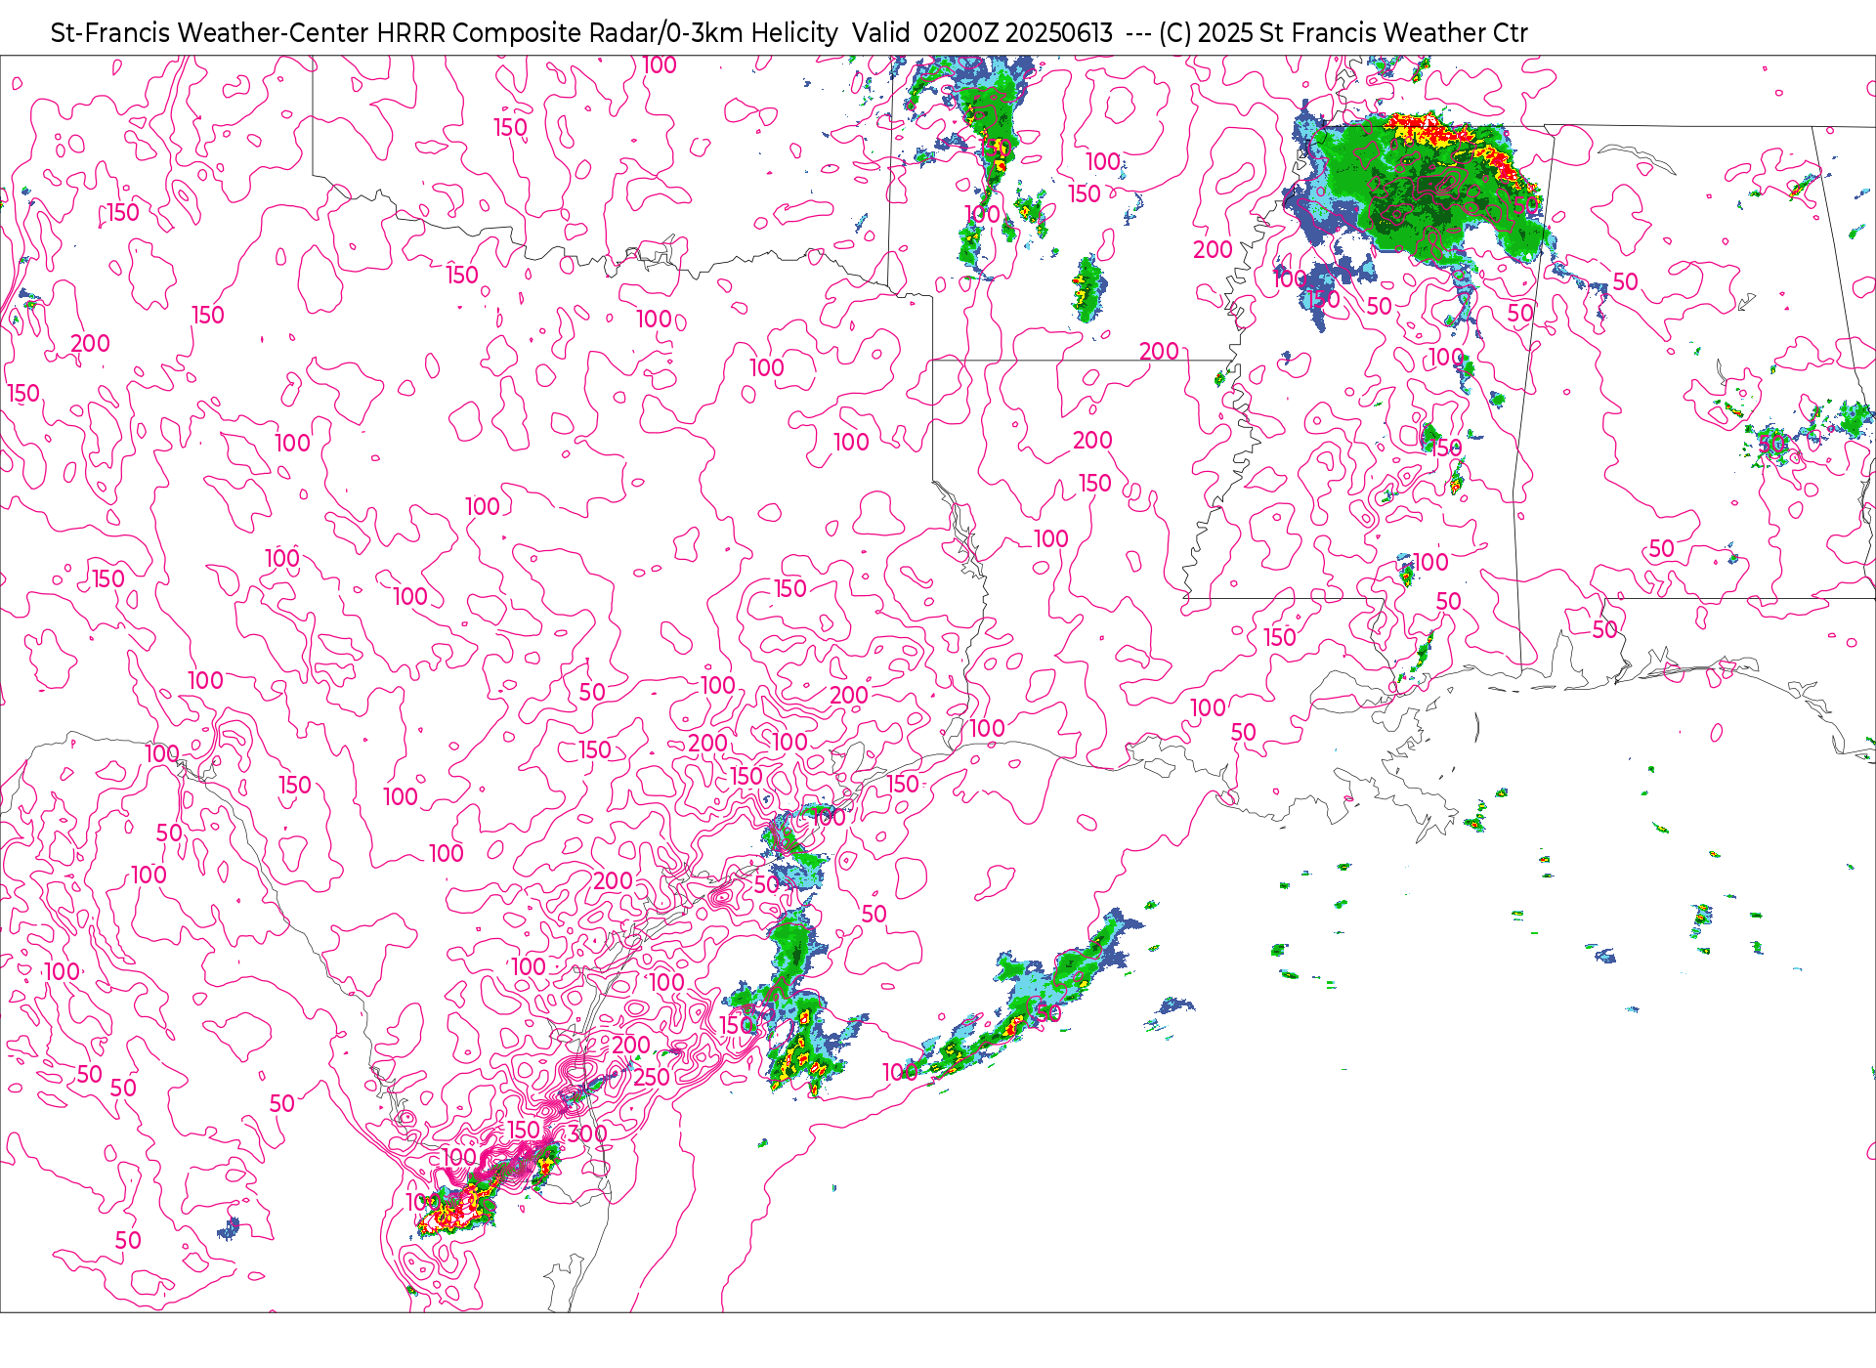1876x1368 pixels.
Task: Click the "250" helicity contour label
Action: tap(652, 1077)
